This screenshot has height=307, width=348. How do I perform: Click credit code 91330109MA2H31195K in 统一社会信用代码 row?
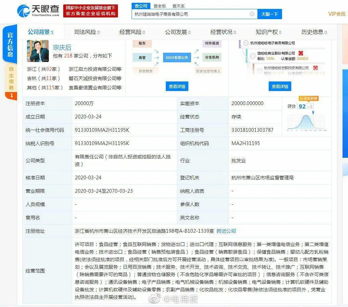[x=102, y=130]
